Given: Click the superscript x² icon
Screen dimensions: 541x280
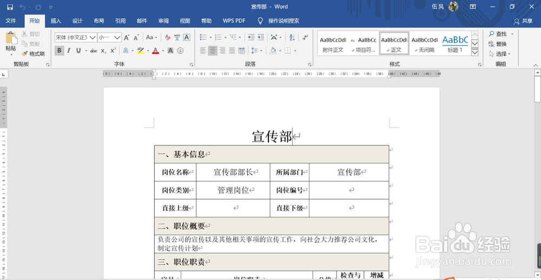Looking at the screenshot, I should (x=113, y=51).
